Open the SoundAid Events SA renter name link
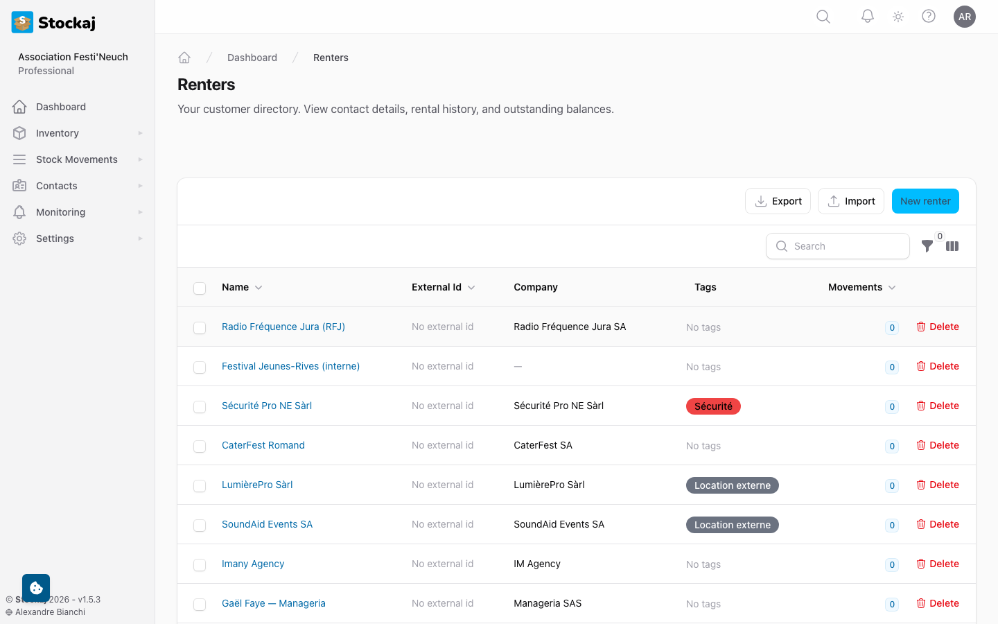Screen dimensions: 998x624 coord(267,524)
